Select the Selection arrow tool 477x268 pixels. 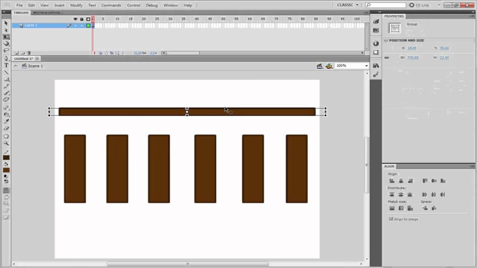point(6,23)
